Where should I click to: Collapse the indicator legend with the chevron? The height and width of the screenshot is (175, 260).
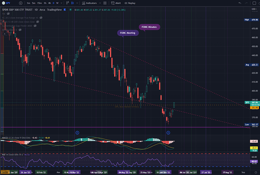(x=5, y=34)
